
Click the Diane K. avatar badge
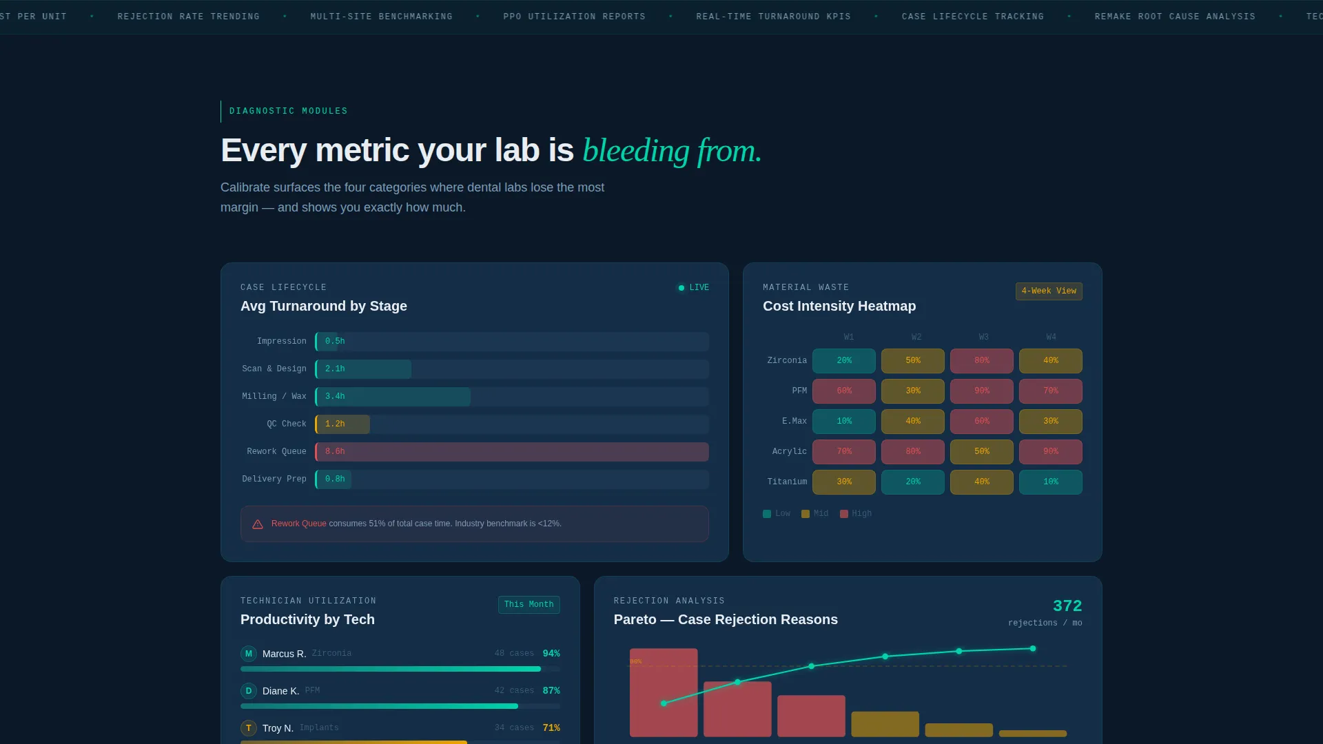coord(249,691)
